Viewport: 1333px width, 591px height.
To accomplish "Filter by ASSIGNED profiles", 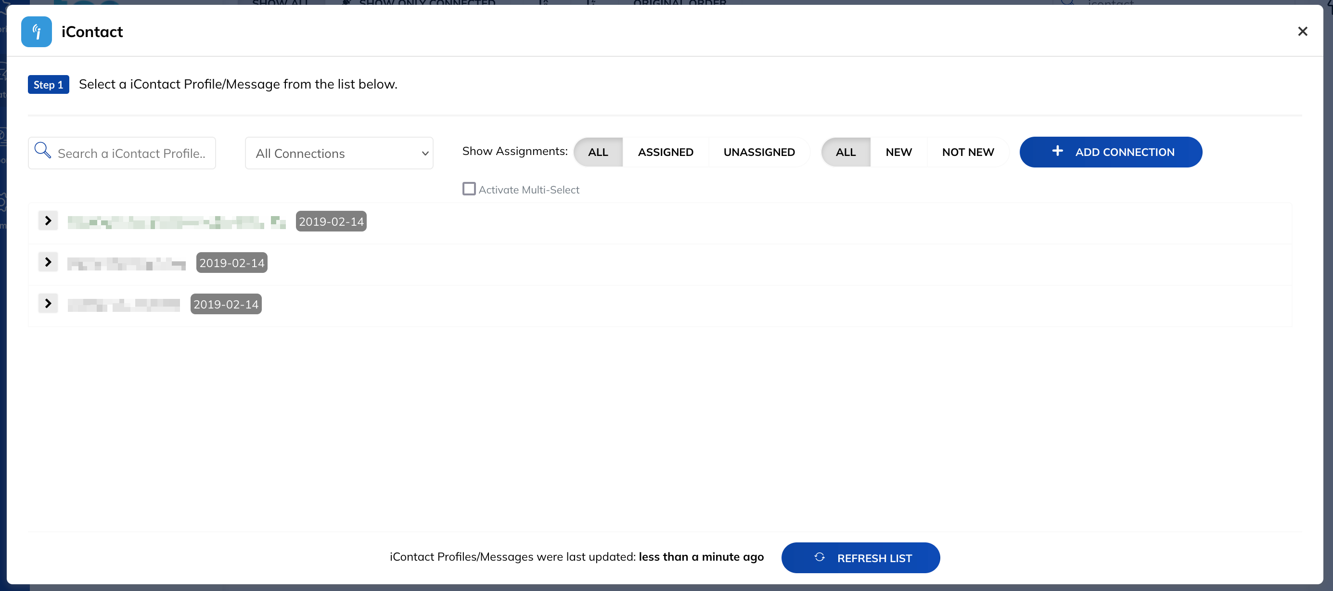I will [x=666, y=152].
